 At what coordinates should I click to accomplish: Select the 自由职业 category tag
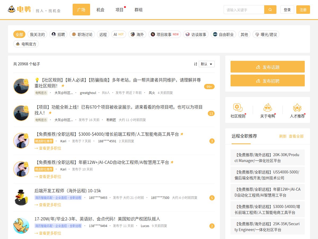(223, 34)
